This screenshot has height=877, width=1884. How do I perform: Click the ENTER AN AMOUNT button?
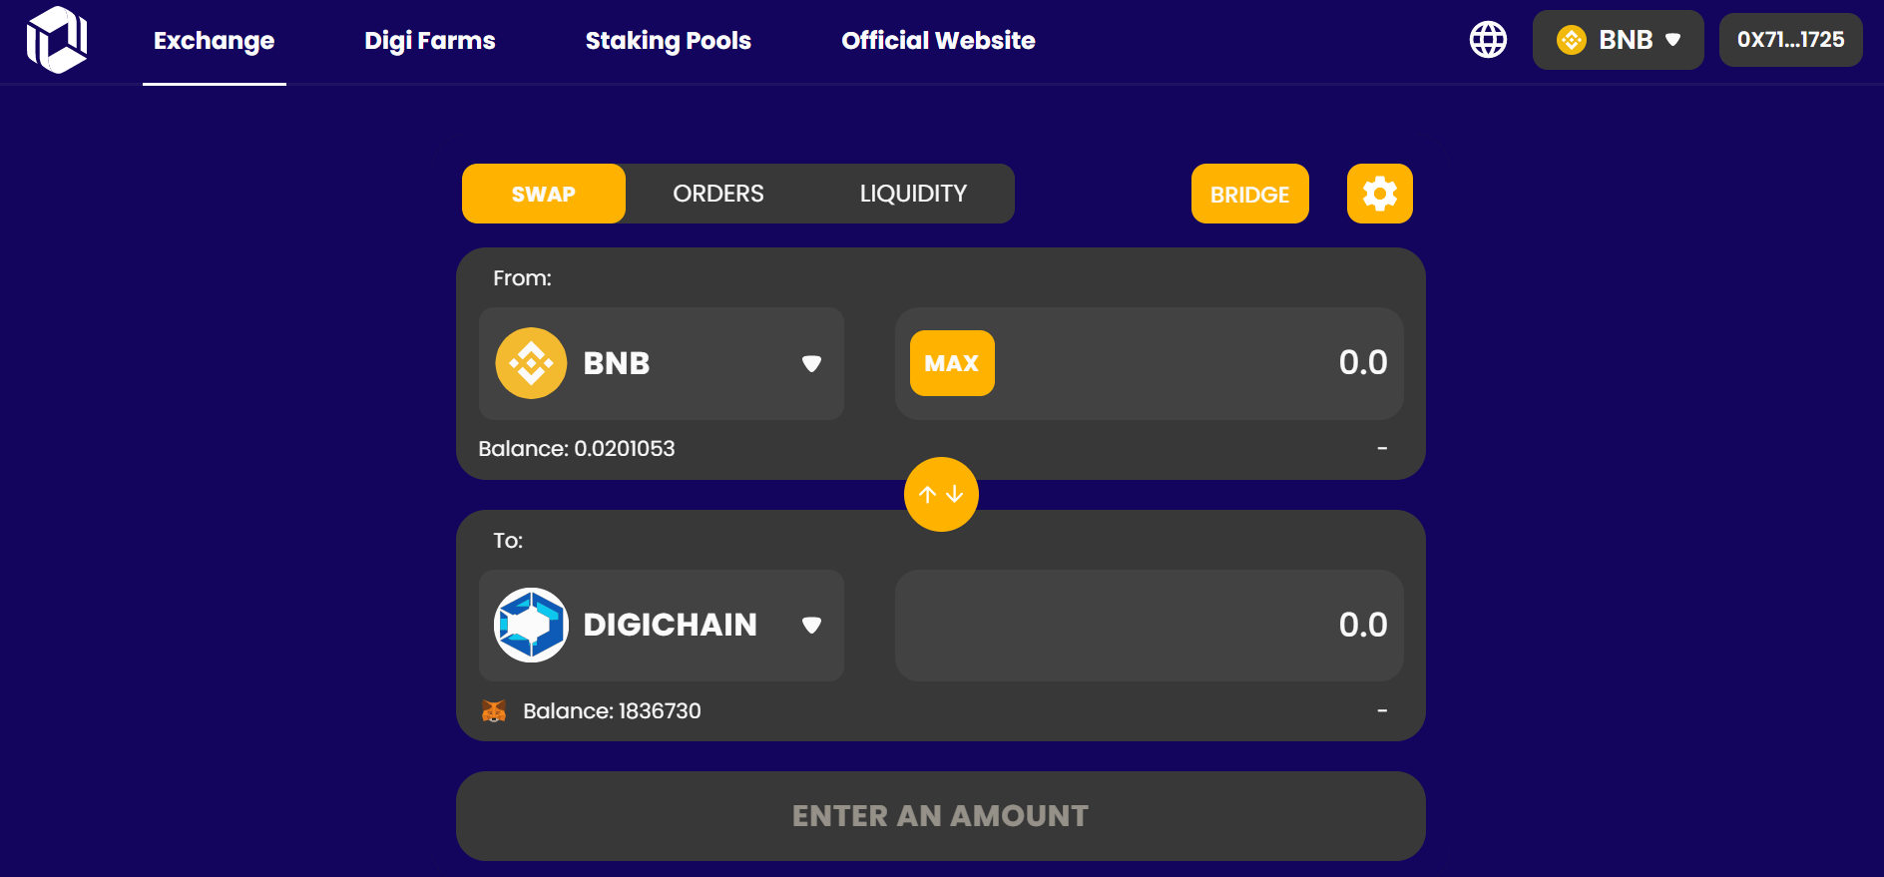point(940,816)
